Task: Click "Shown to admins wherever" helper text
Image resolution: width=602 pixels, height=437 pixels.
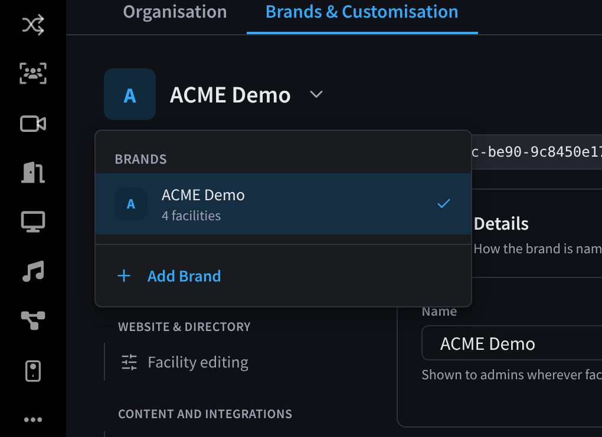Action: [x=512, y=375]
